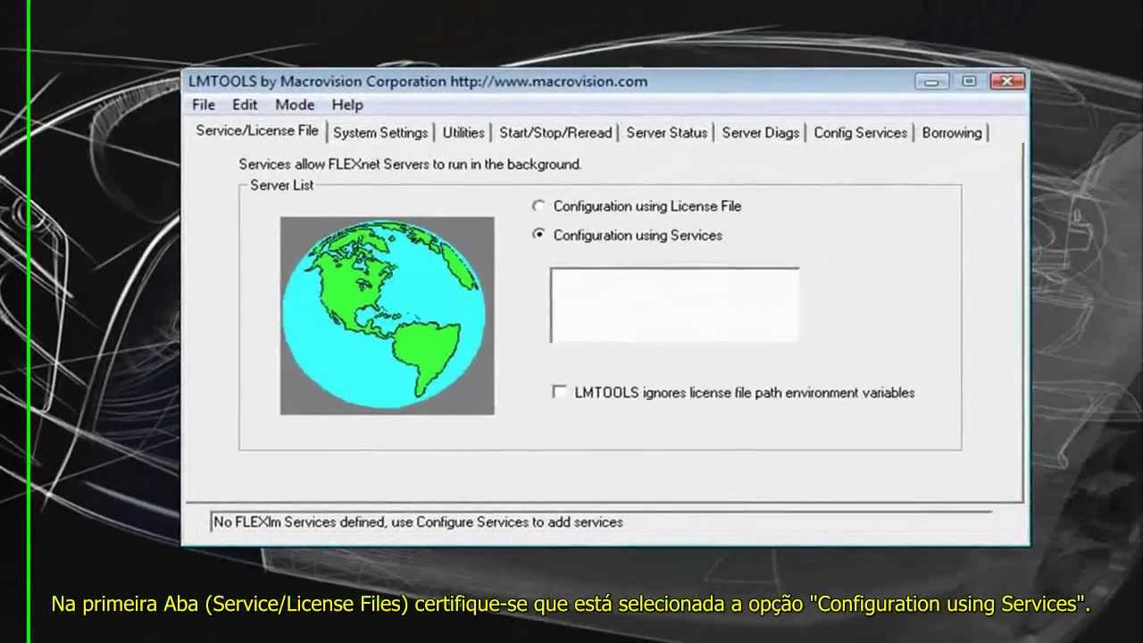Open the Config Services tab
Image resolution: width=1143 pixels, height=643 pixels.
861,132
